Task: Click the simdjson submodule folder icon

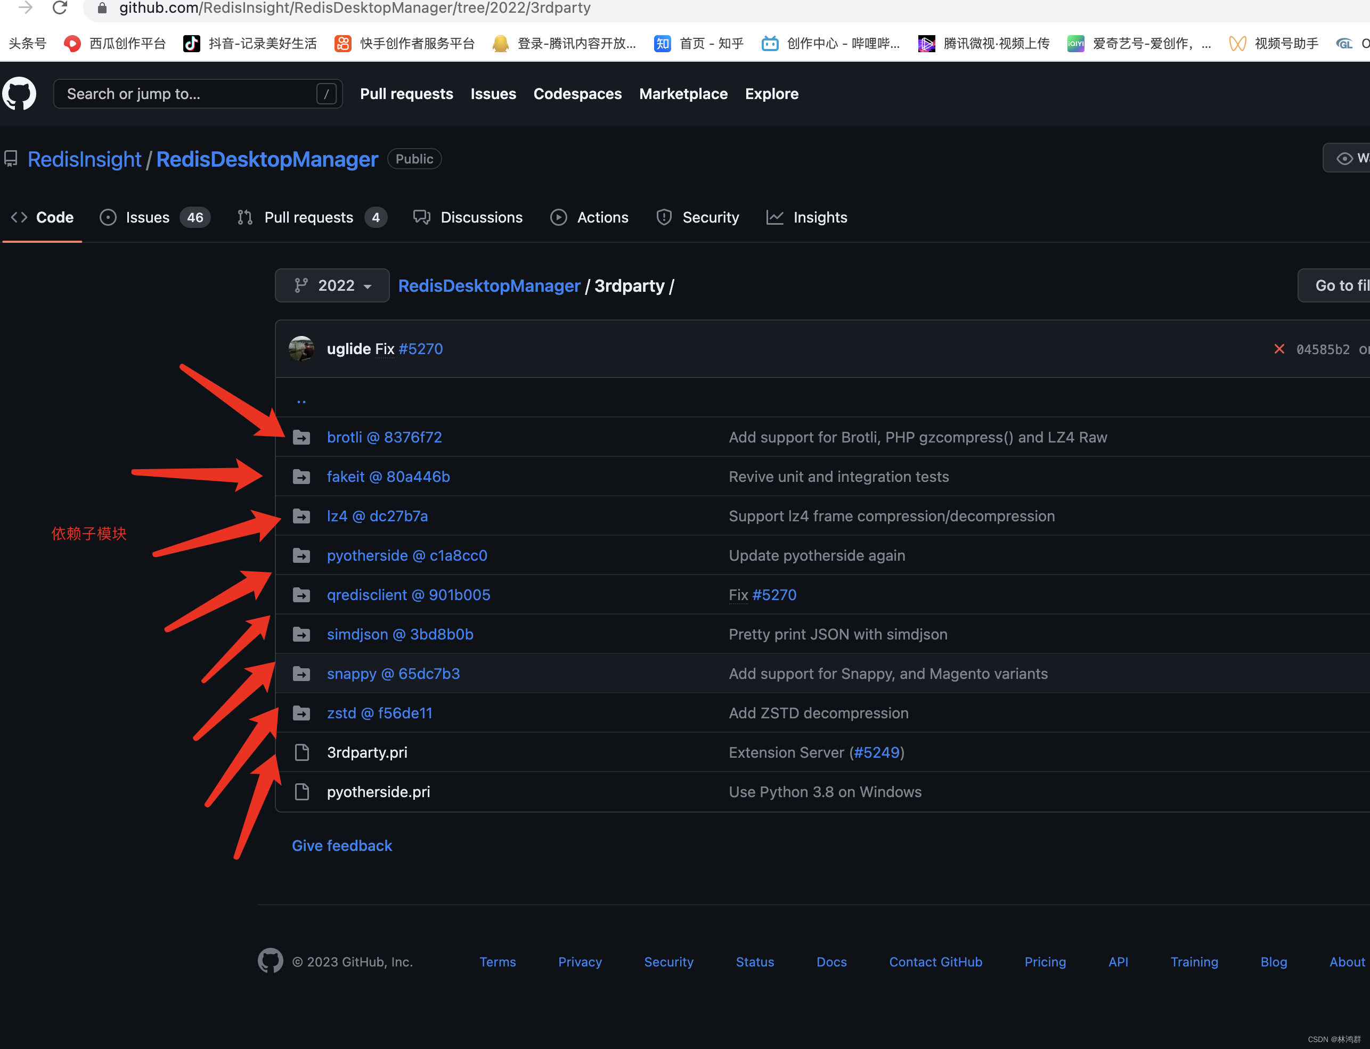Action: (301, 634)
